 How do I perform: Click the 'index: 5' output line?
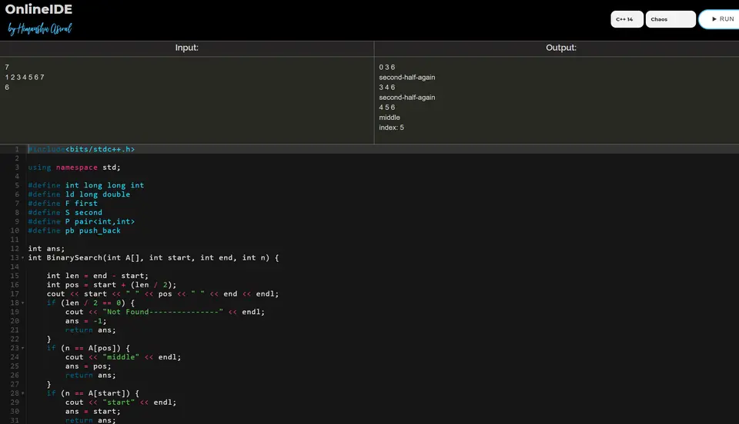[391, 128]
